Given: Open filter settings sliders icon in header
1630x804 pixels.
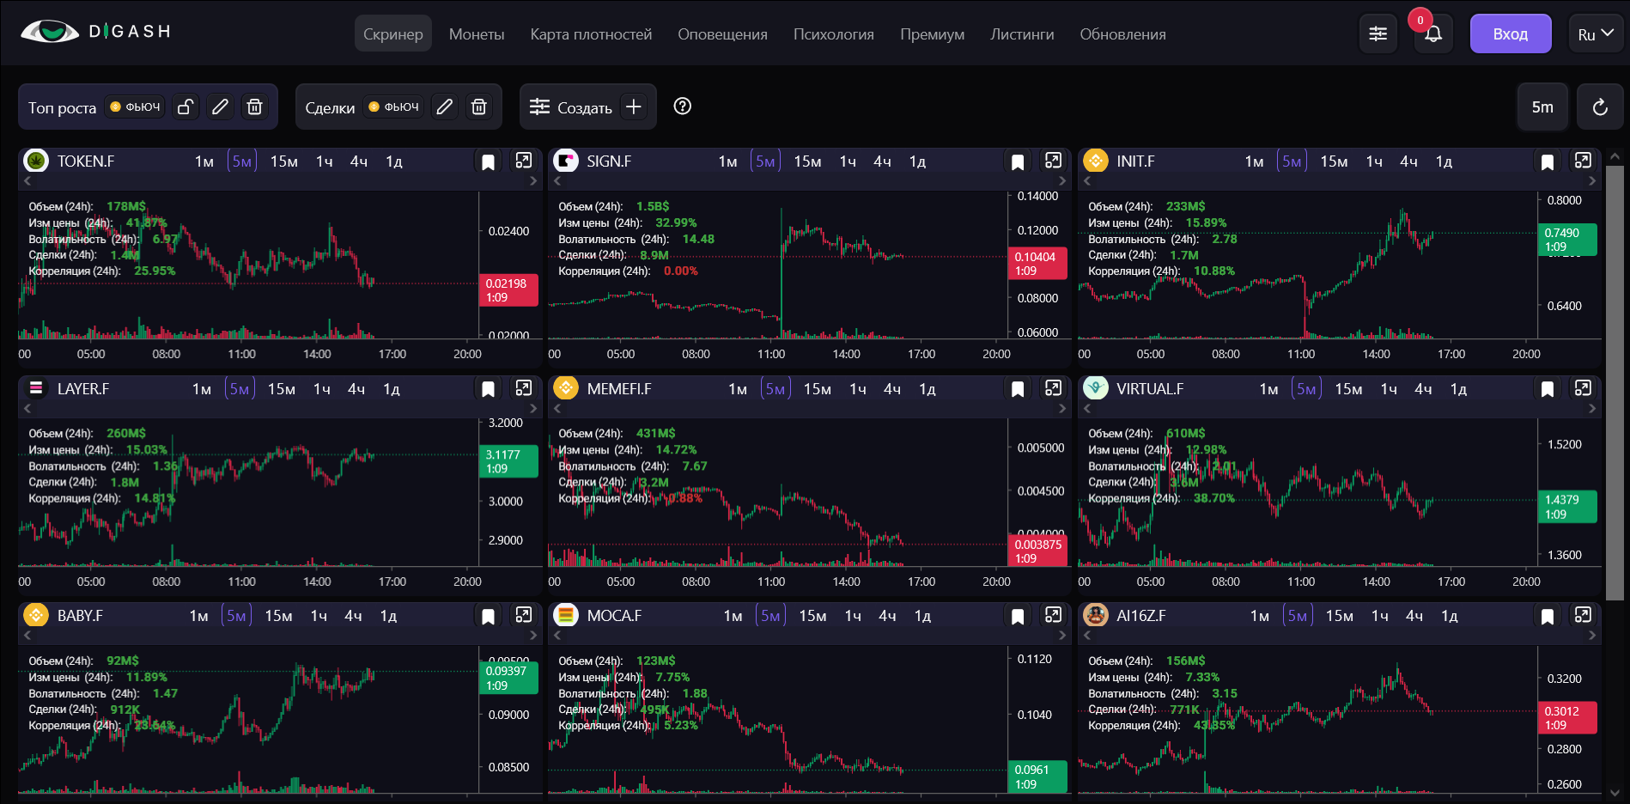Looking at the screenshot, I should click(1378, 34).
